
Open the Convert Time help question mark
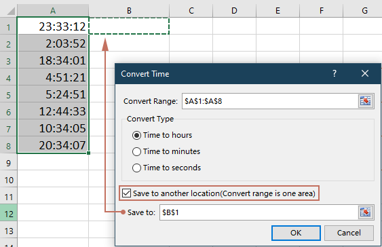pyautogui.click(x=335, y=73)
